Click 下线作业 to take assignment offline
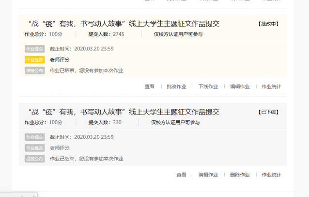Screen dimensions: 309x197 pos(208,86)
